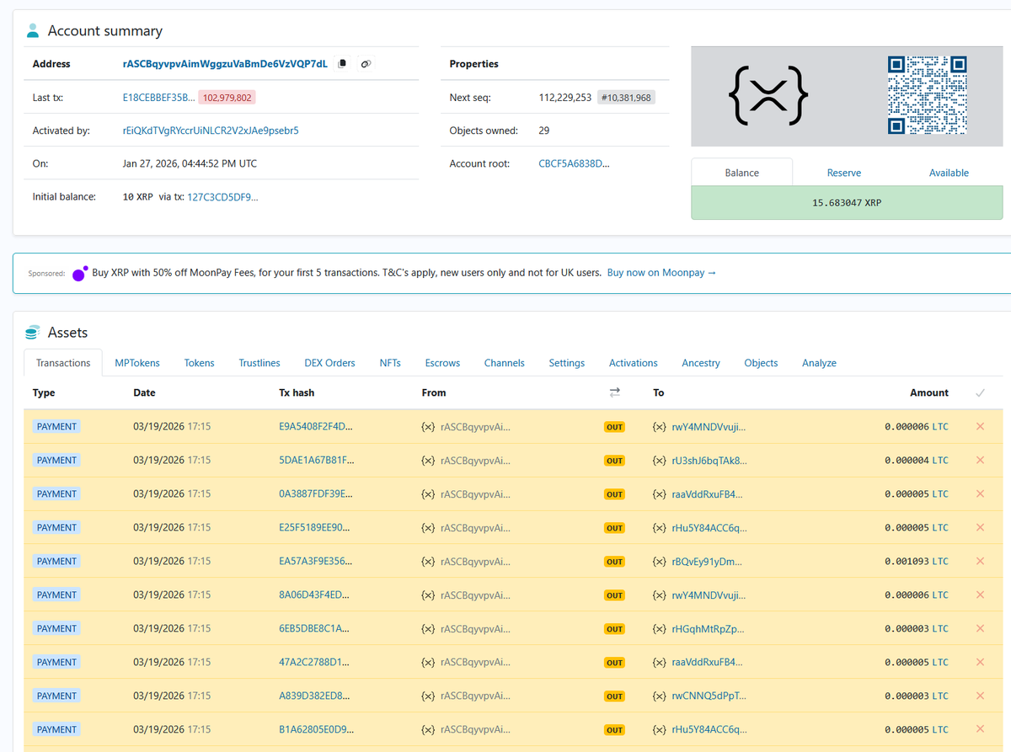
Task: Click the Next seq value 112,229,253
Action: click(x=565, y=98)
